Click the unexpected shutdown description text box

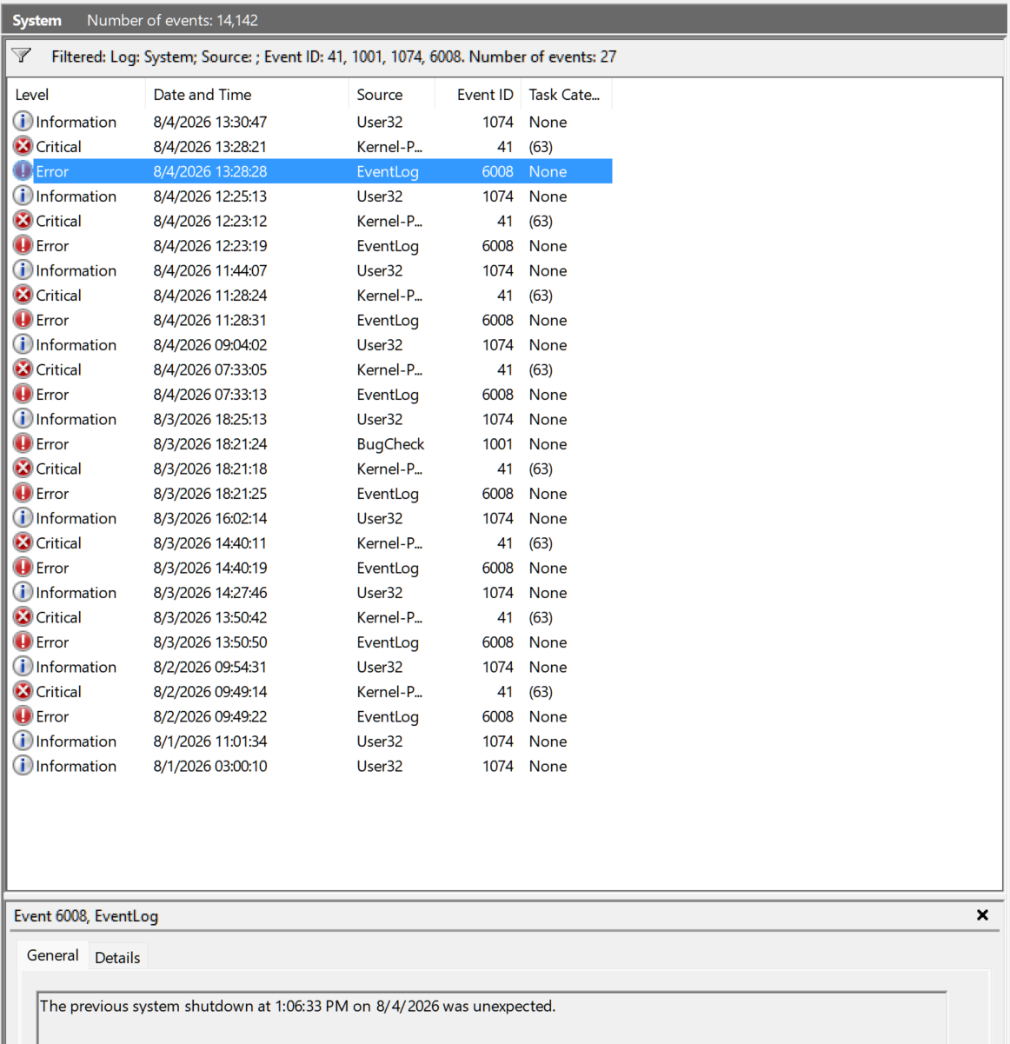click(x=492, y=1017)
